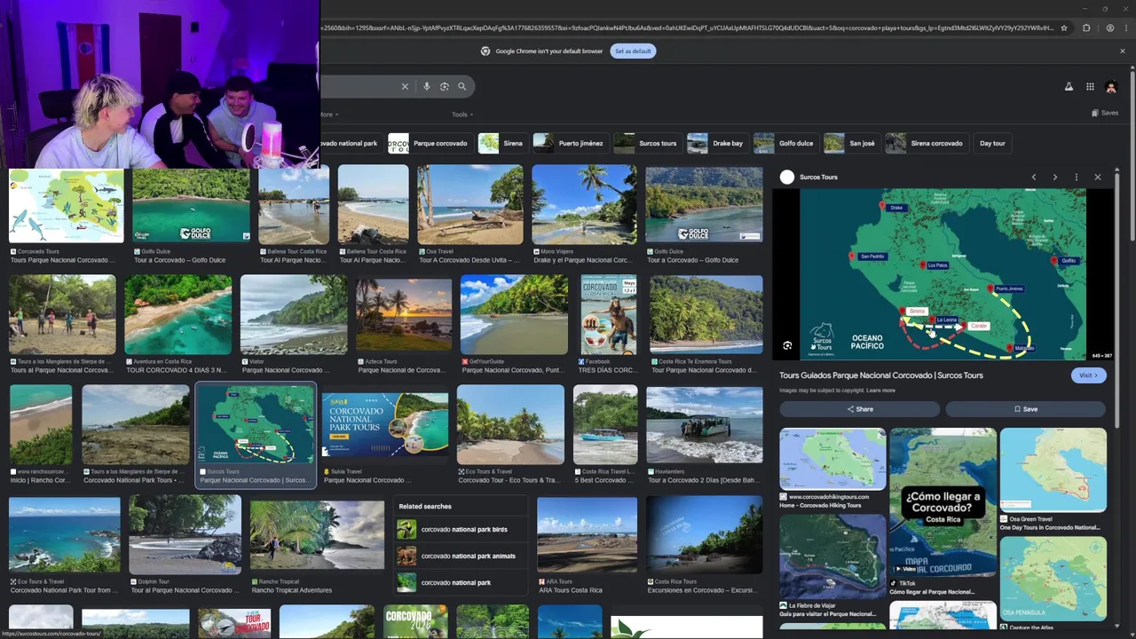Open Azteca Tours sunset beach thumbnail
The image size is (1136, 639).
coord(404,312)
